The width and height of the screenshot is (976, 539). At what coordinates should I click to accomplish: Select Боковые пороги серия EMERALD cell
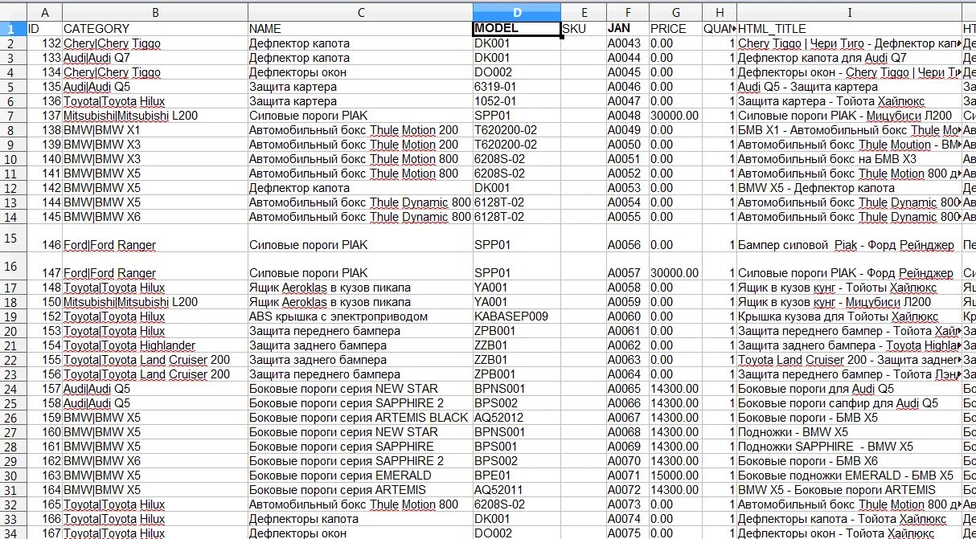[360, 476]
